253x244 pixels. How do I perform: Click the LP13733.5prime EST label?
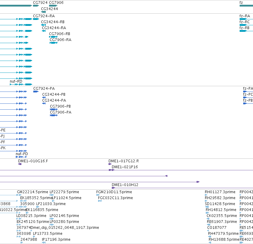coord(48,234)
